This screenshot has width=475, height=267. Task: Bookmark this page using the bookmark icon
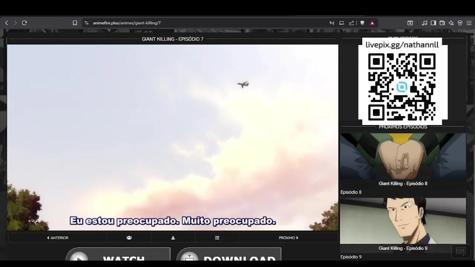pos(75,23)
